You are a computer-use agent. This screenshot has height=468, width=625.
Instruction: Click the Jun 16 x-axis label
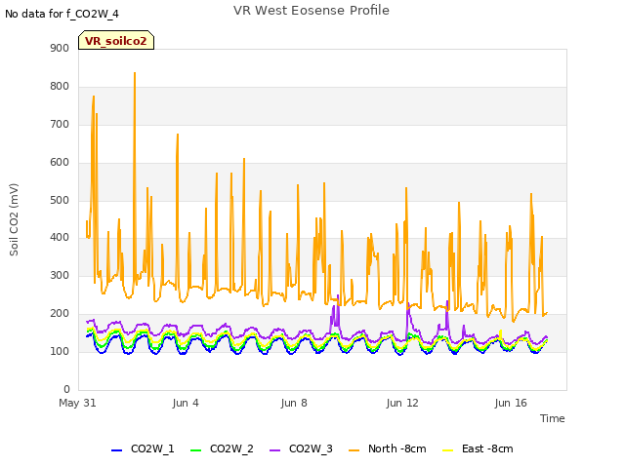click(511, 403)
